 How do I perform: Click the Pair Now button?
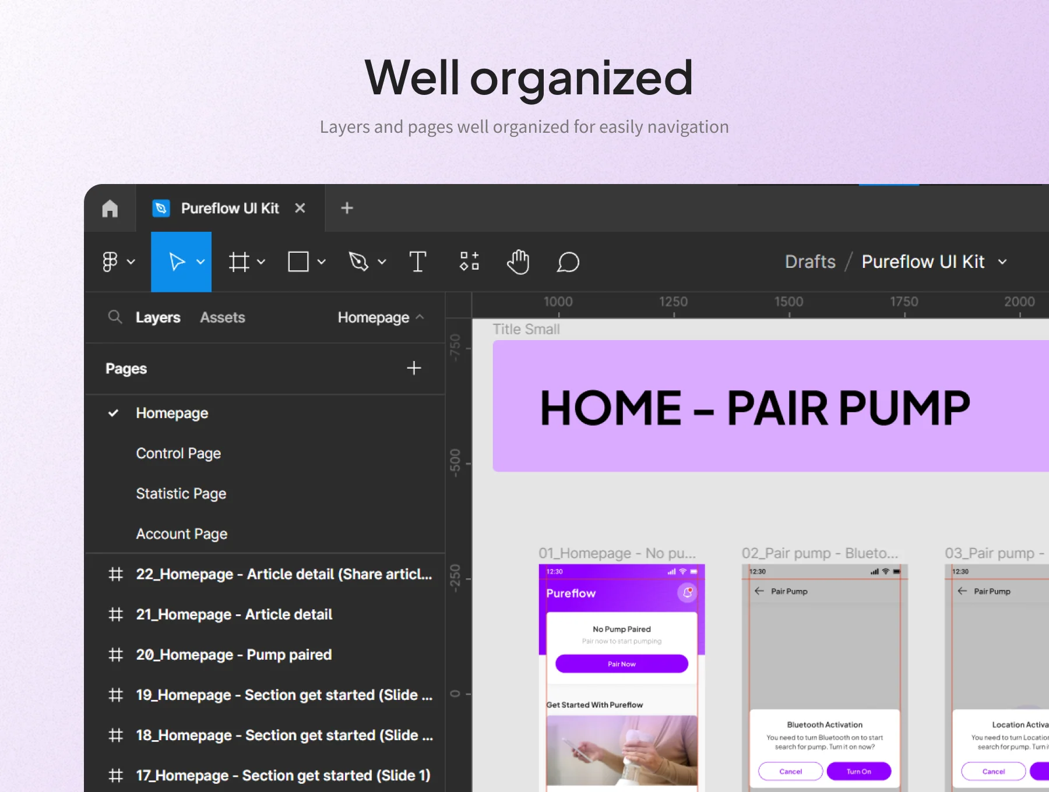622,664
